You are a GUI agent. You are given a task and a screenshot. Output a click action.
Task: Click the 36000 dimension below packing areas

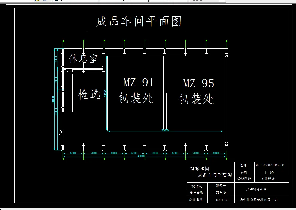[x=165, y=130]
